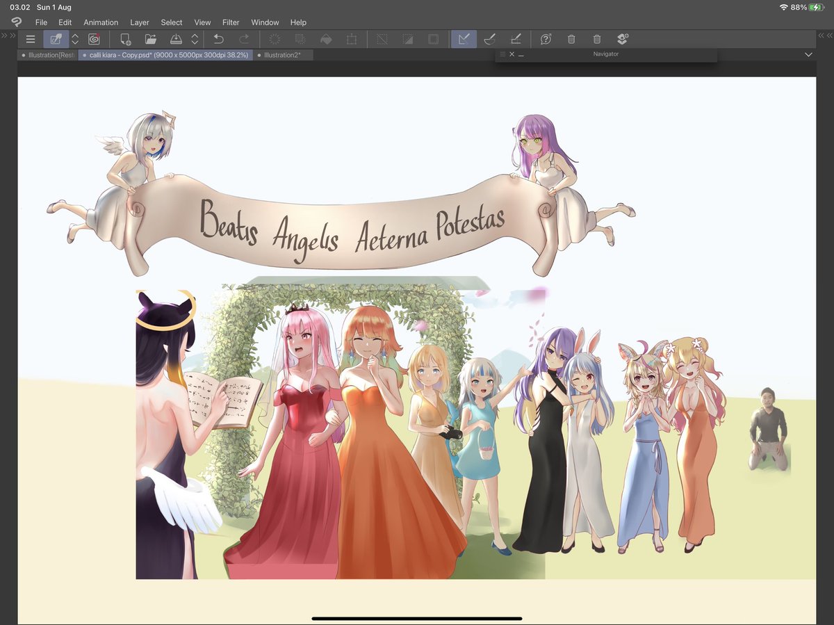Close the Navigator panel

point(512,54)
